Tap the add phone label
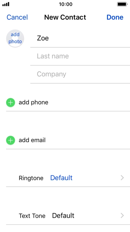The image size is (130, 232). (33, 102)
